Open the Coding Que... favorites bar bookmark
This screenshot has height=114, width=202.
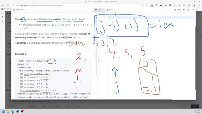6,9
